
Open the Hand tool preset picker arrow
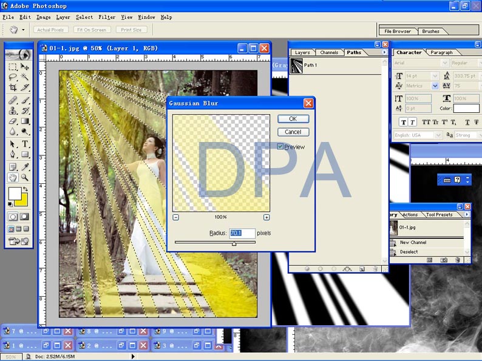pyautogui.click(x=23, y=30)
